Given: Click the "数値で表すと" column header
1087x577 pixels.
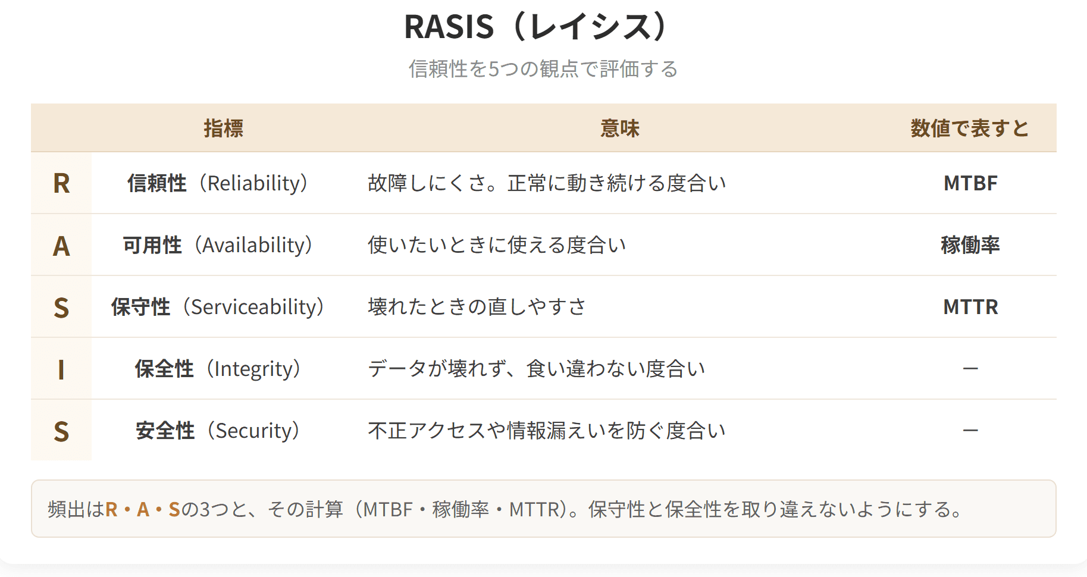Looking at the screenshot, I should (970, 128).
